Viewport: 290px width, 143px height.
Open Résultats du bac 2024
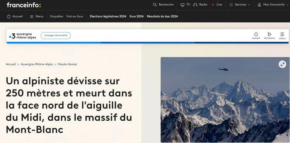tap(162, 17)
